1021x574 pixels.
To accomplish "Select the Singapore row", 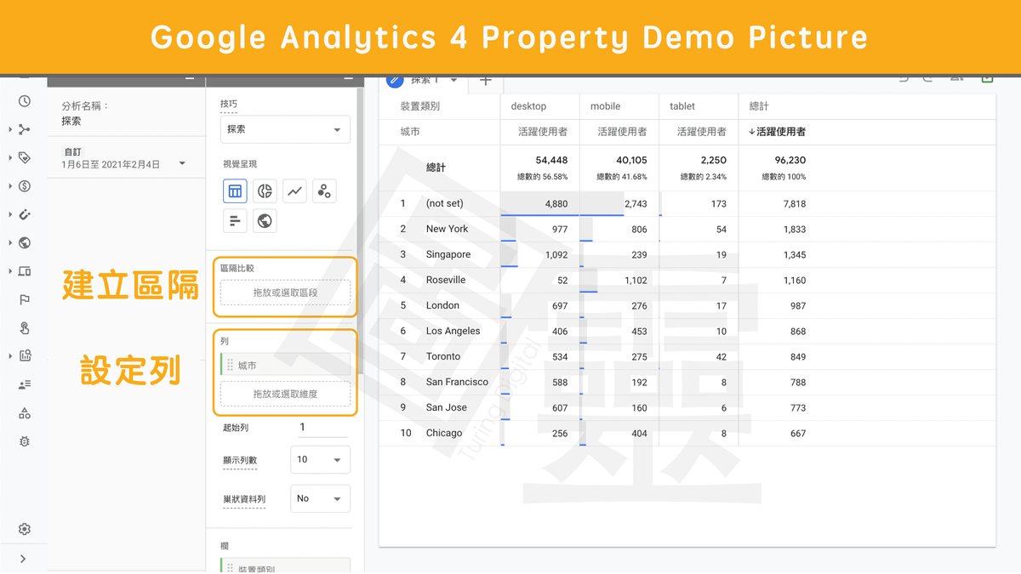I will 687,255.
